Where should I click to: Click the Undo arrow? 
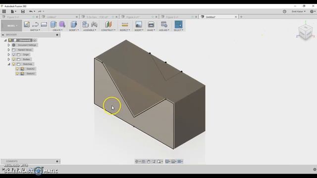point(31,11)
